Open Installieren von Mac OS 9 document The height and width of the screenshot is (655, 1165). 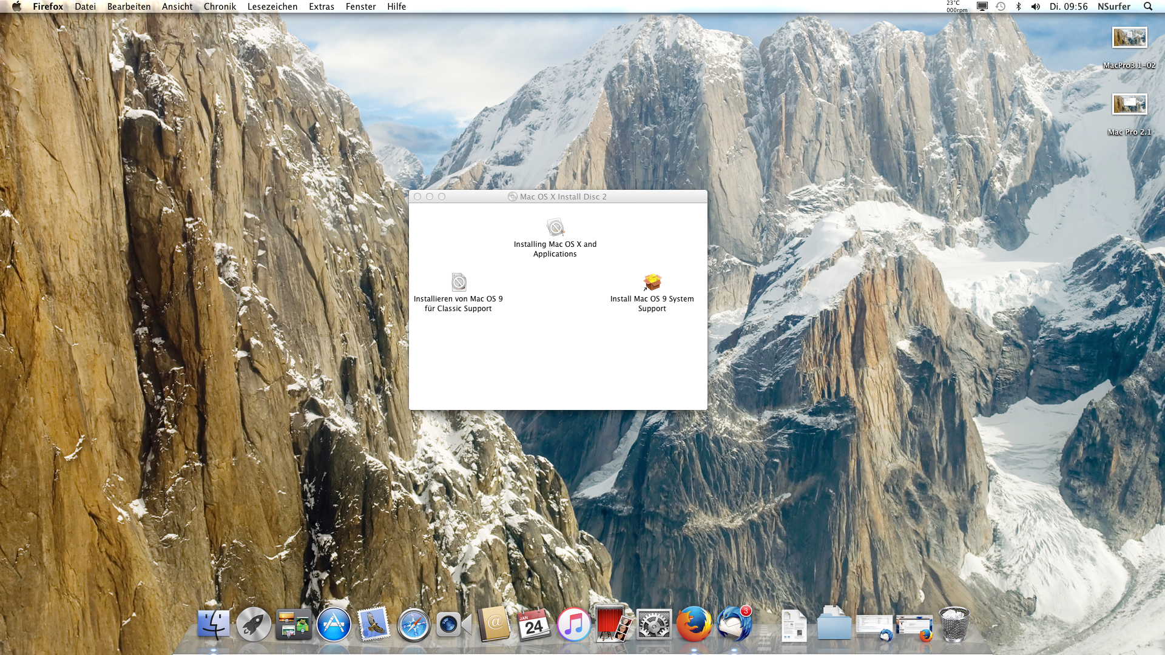pos(459,283)
